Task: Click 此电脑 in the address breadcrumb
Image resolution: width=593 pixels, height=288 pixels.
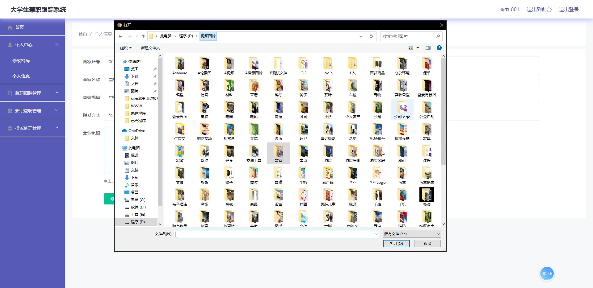Action: (166, 36)
